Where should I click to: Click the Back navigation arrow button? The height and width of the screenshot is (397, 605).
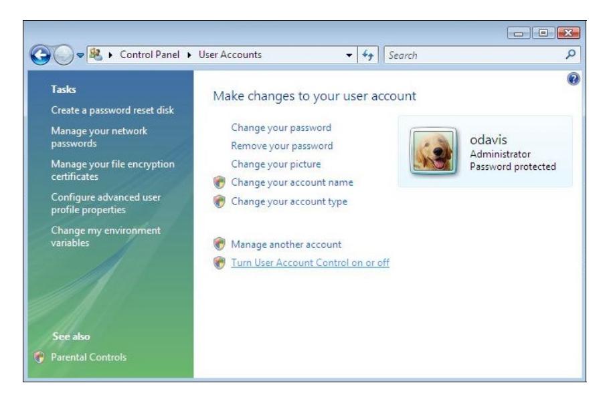(40, 55)
